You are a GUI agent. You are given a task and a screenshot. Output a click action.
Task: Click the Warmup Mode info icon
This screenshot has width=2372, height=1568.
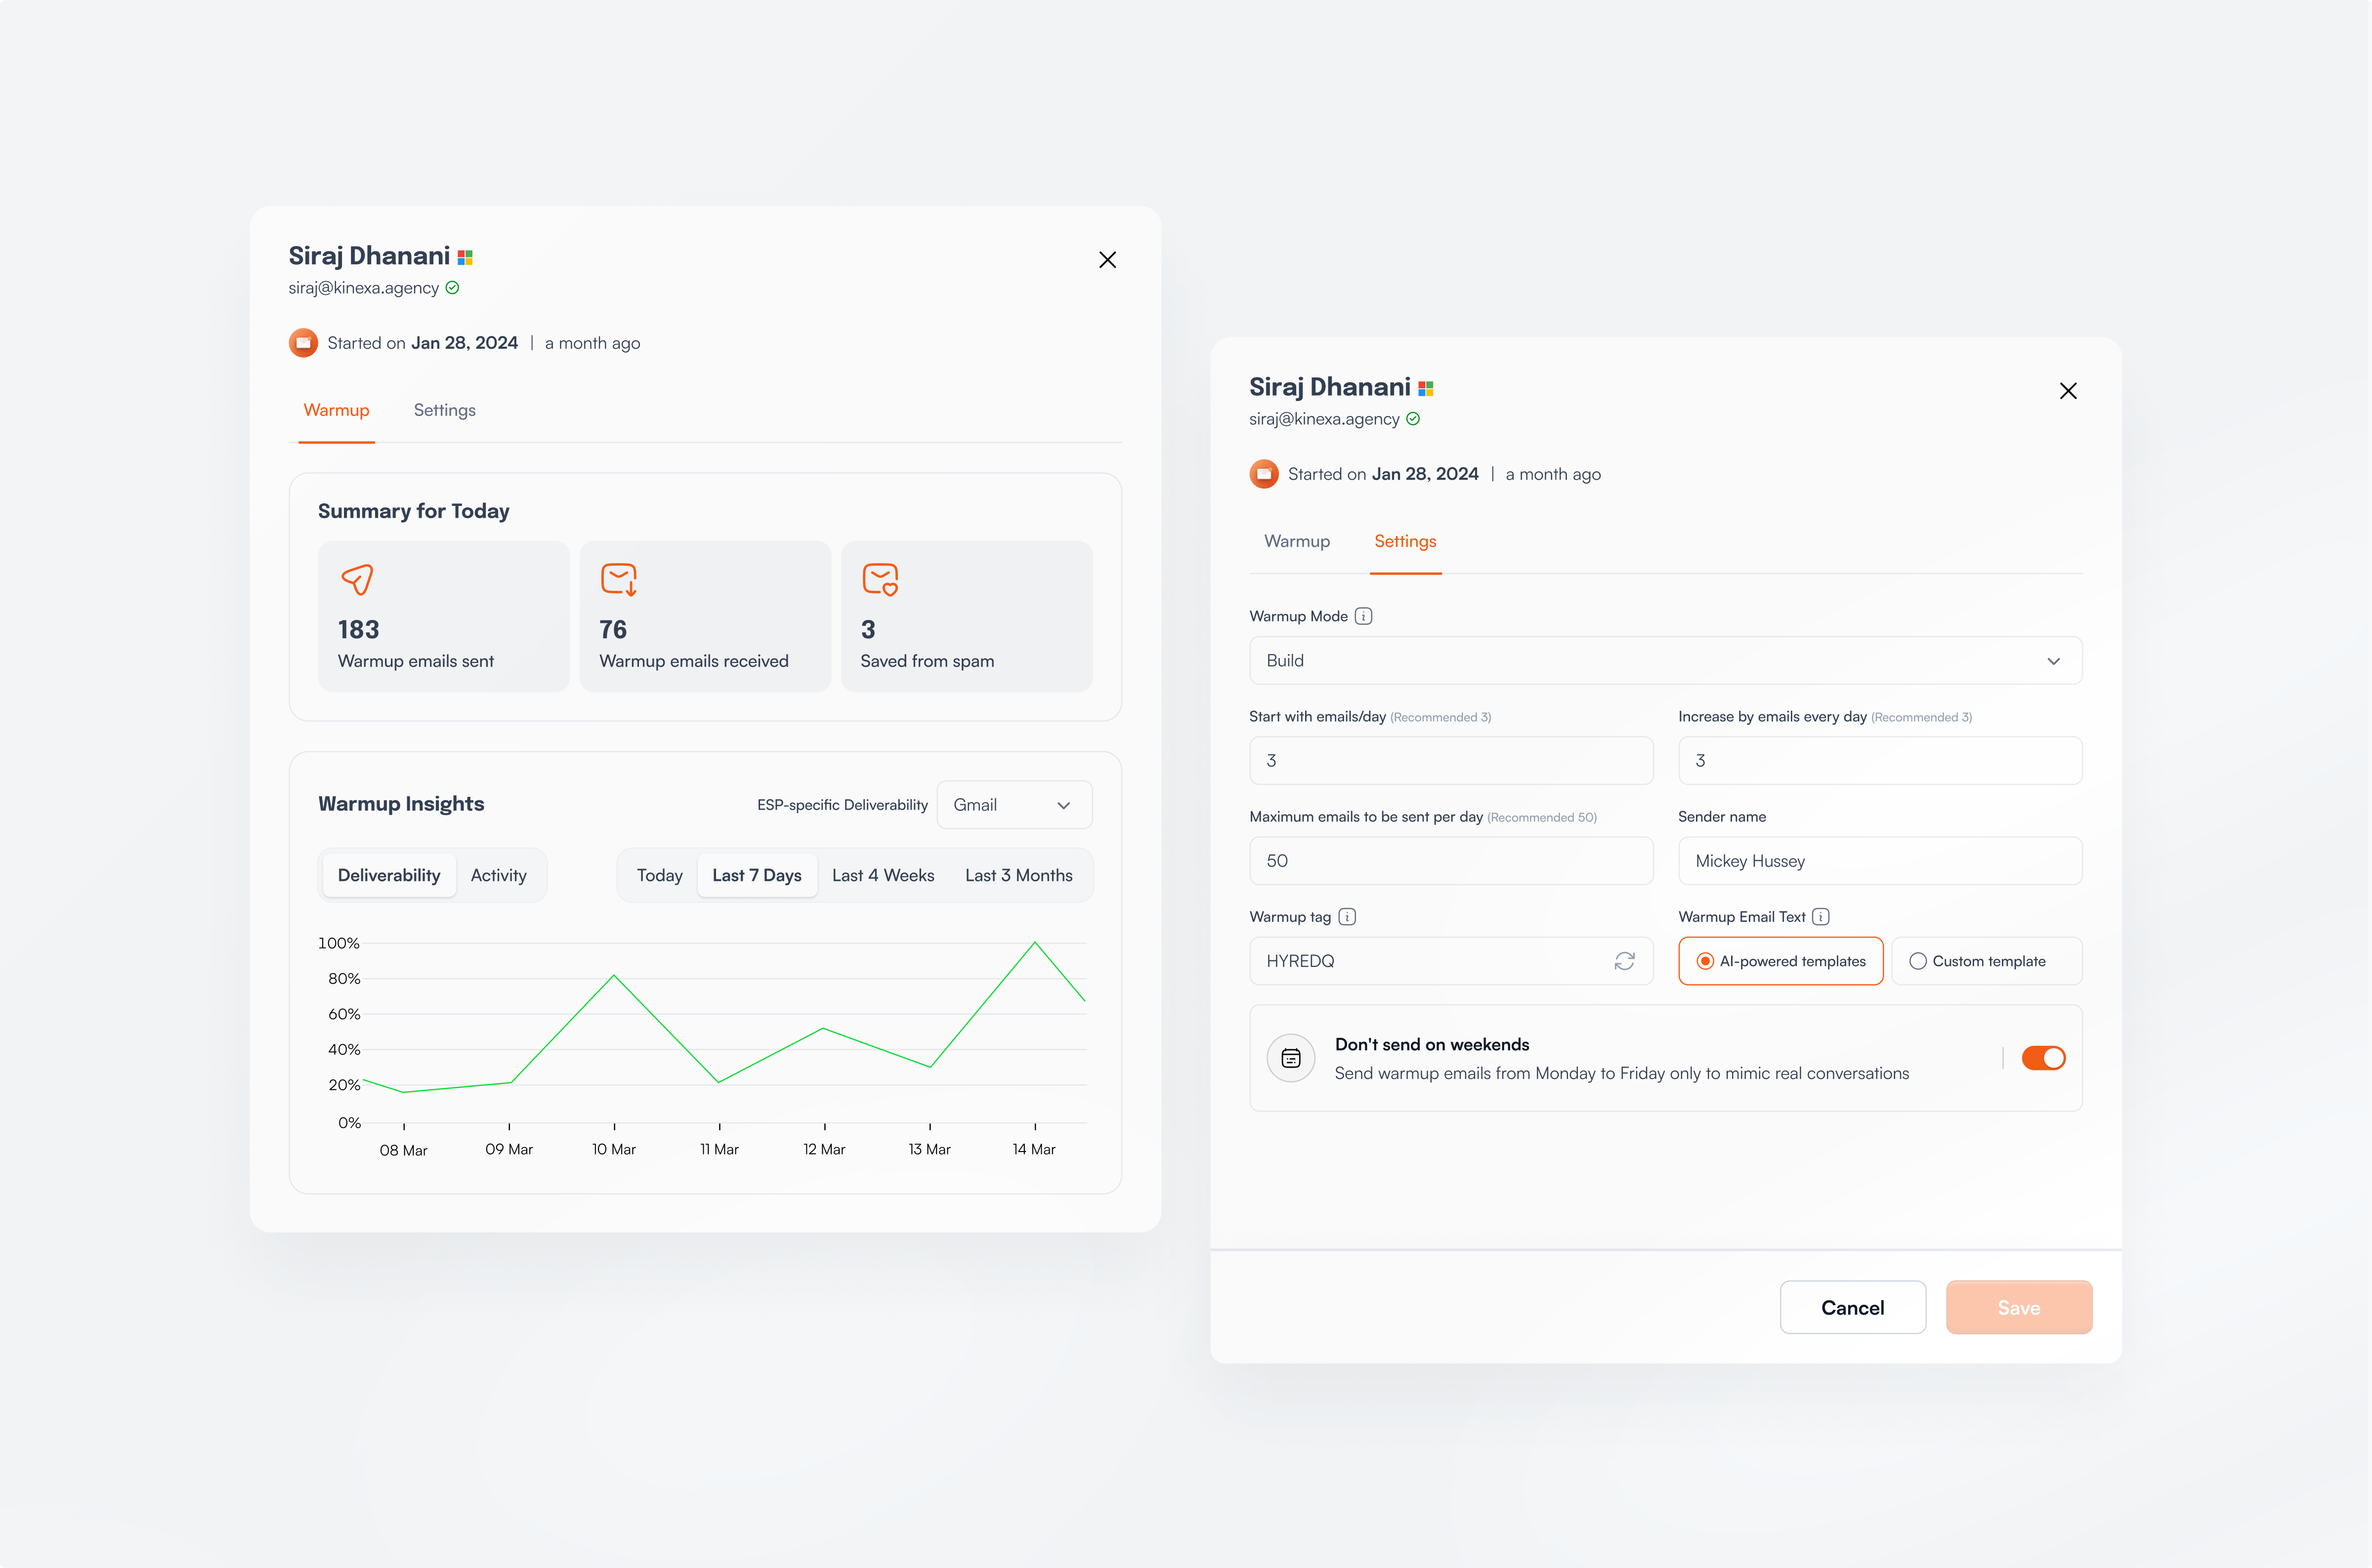pyautogui.click(x=1363, y=616)
